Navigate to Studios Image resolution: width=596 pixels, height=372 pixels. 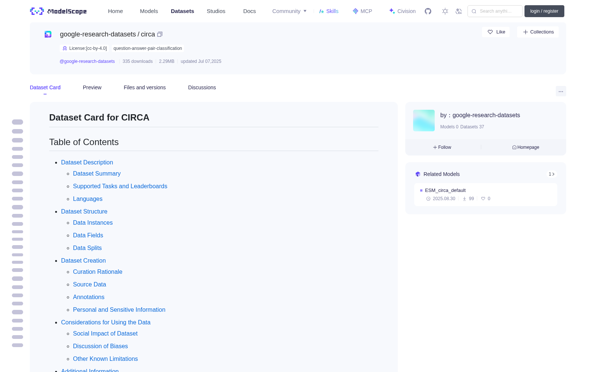[x=216, y=11]
